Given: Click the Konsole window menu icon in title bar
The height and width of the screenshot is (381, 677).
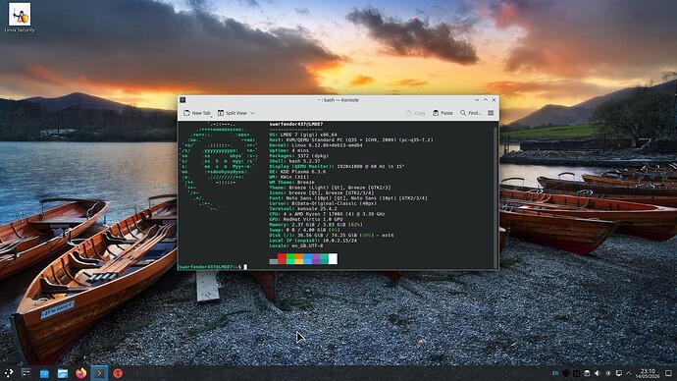Looking at the screenshot, I should [x=182, y=100].
